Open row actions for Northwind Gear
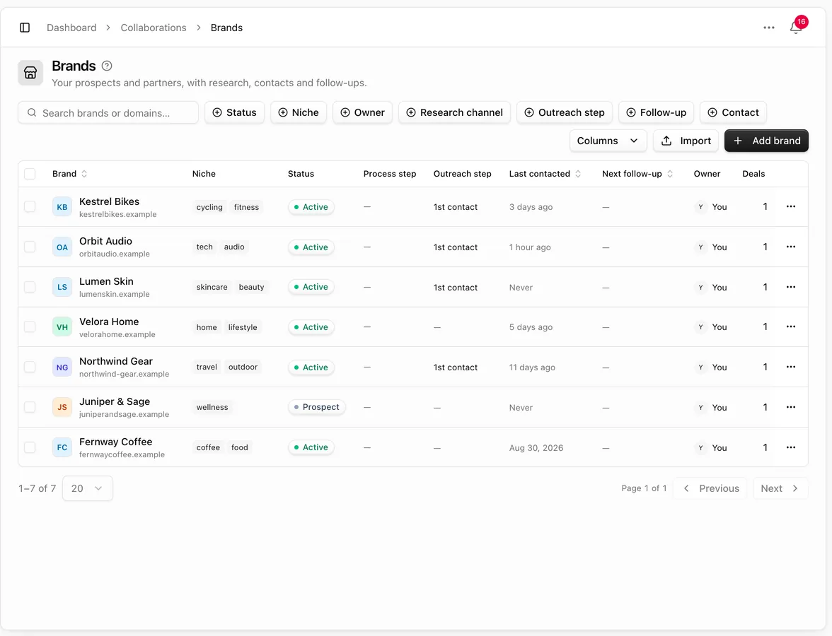 click(791, 367)
